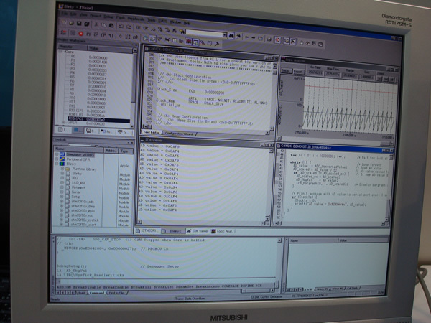Click the printer icon

coord(269,39)
